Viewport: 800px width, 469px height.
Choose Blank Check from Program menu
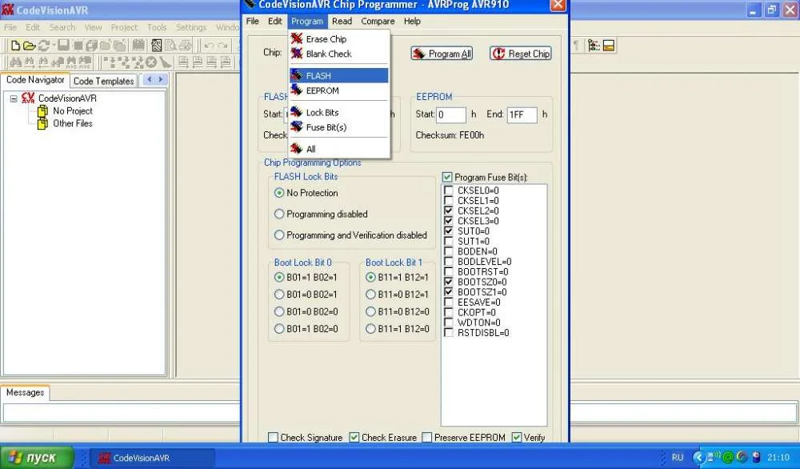(x=338, y=54)
